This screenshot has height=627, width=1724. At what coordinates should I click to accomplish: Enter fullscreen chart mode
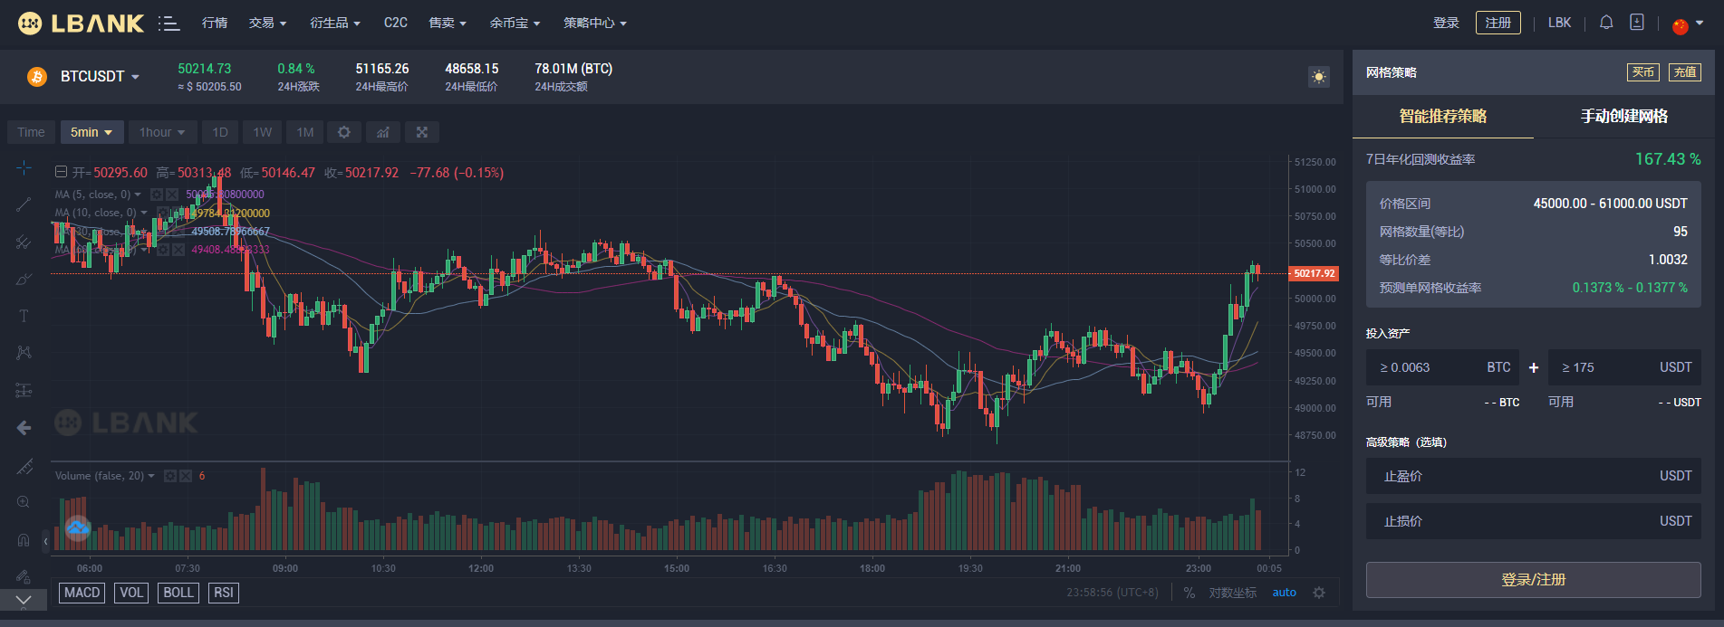coord(422,132)
